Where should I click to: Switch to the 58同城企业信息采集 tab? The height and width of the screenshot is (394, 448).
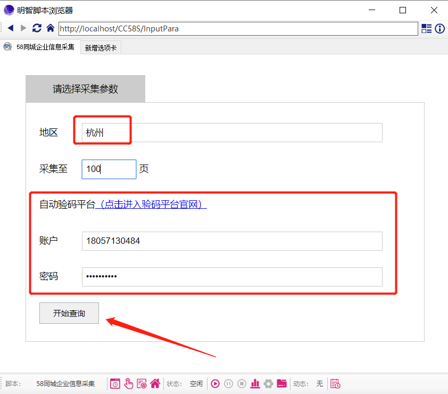(x=40, y=47)
